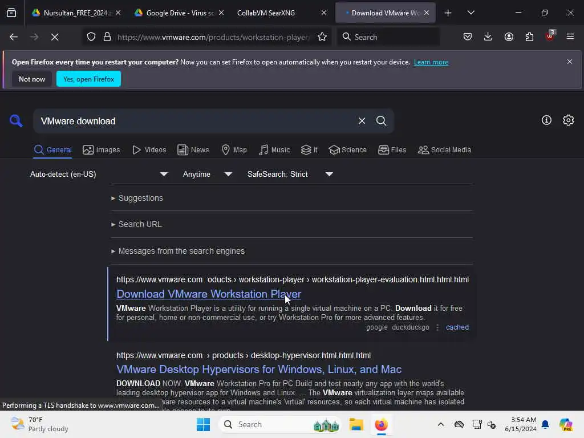Dismiss the Firefox startup notification bar
The width and height of the screenshot is (584, 438).
[570, 62]
